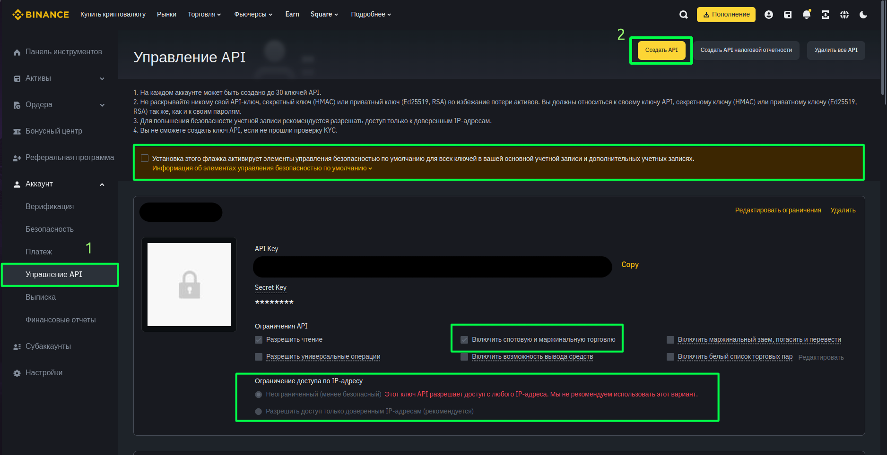Open Панель инструментов in sidebar
Screen dimensions: 887x455
tap(63, 52)
